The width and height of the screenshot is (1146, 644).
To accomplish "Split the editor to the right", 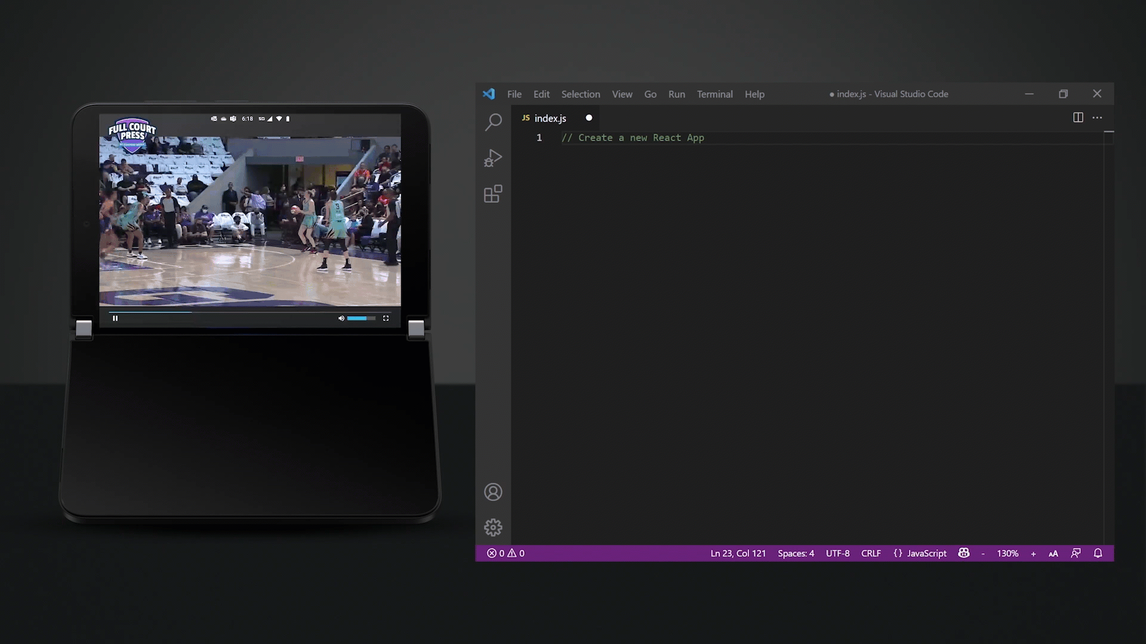I will click(1078, 117).
